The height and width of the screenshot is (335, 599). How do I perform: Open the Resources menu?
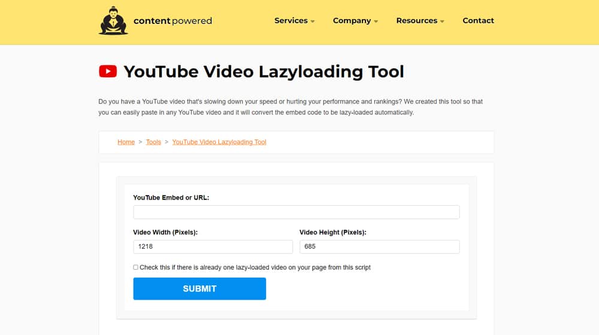pos(416,20)
